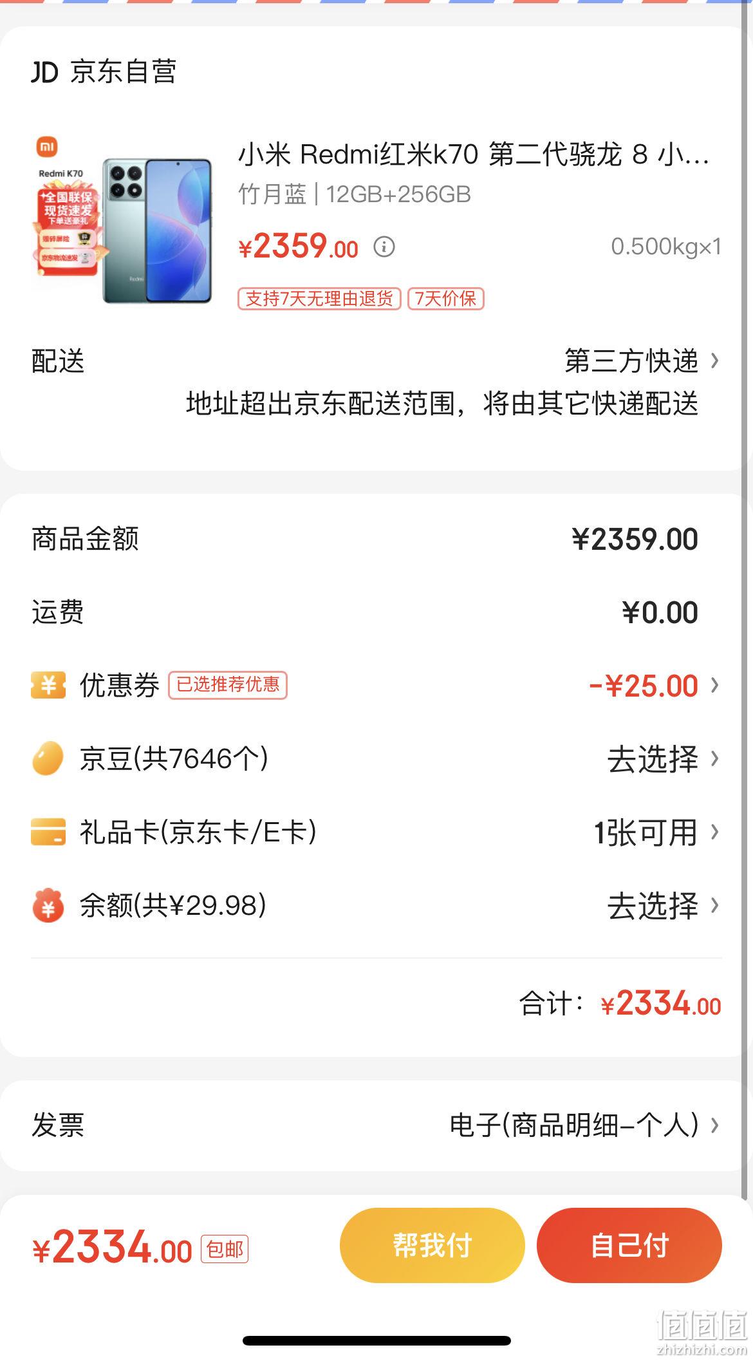Tap the golden JD bean icon
This screenshot has width=753, height=1361.
pos(48,758)
